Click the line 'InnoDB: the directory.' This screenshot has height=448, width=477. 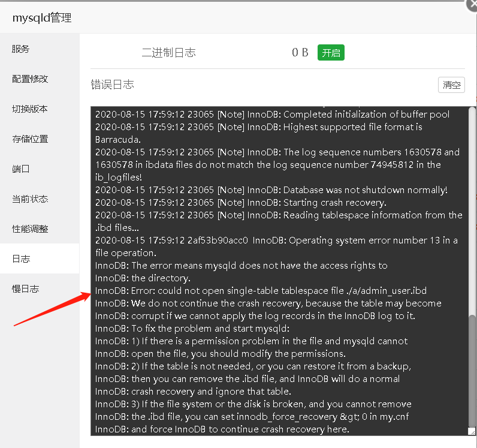143,278
